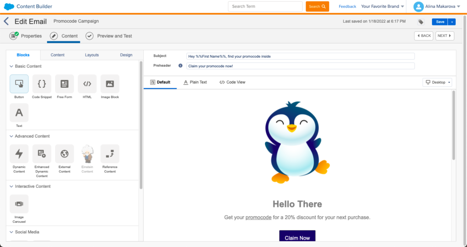Click the Feedback link

(347, 6)
